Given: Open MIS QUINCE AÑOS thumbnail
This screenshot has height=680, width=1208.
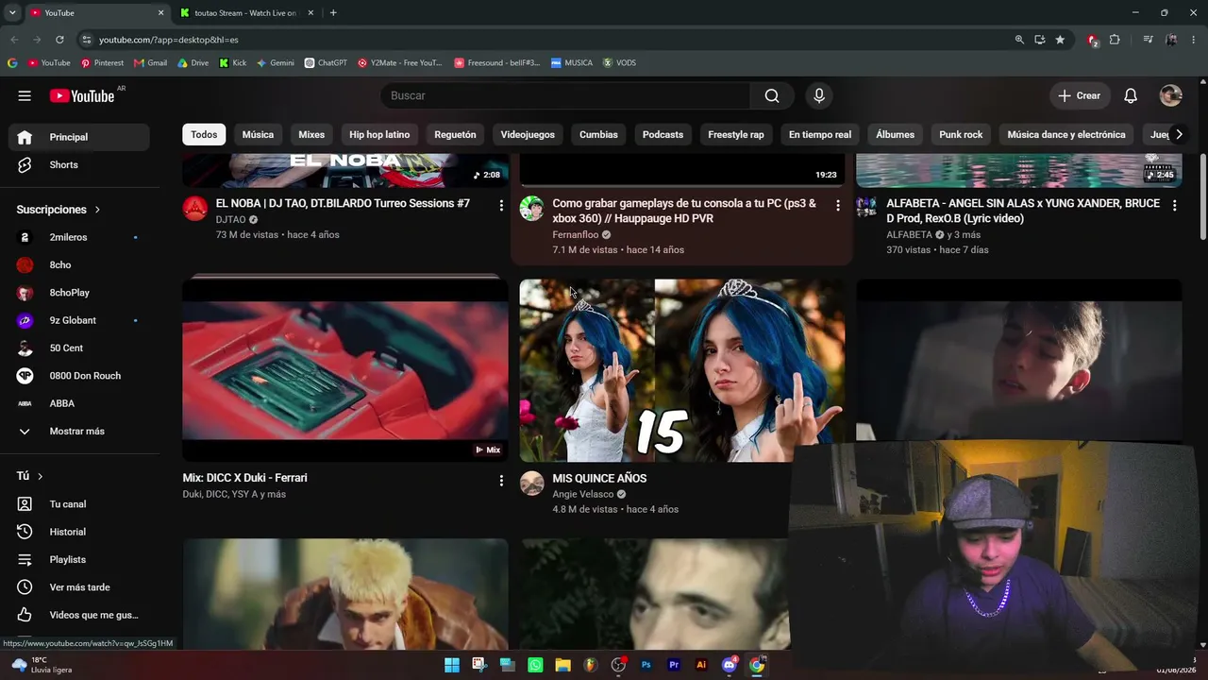Looking at the screenshot, I should tap(681, 370).
